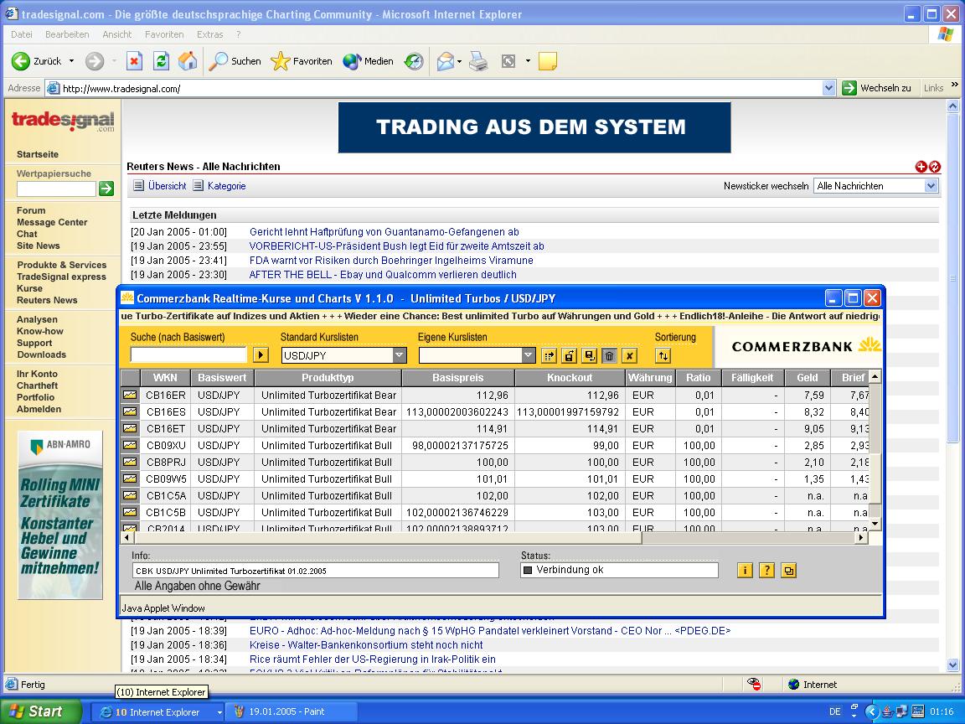
Task: Click the Sortierung sort arrows icon
Action: [663, 355]
